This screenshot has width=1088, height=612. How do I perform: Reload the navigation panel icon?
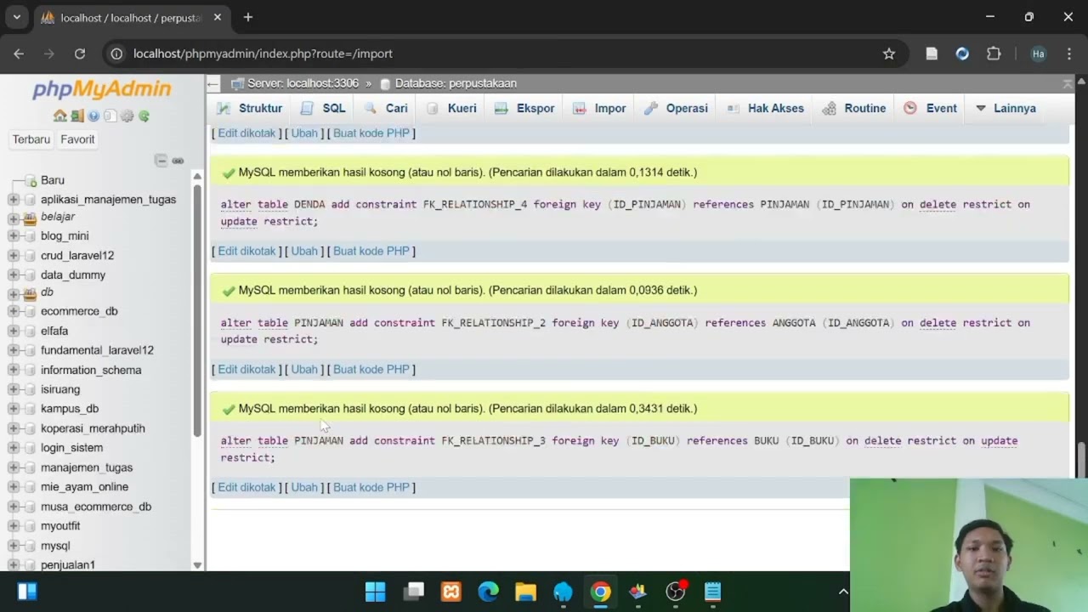144,116
